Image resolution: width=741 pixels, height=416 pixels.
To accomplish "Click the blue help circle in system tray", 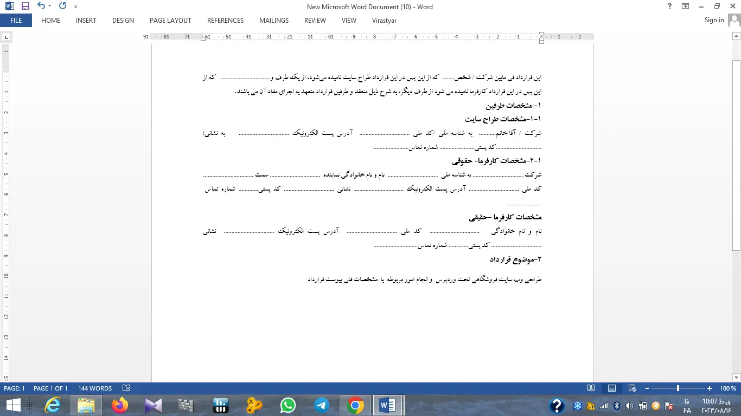I will [557, 406].
